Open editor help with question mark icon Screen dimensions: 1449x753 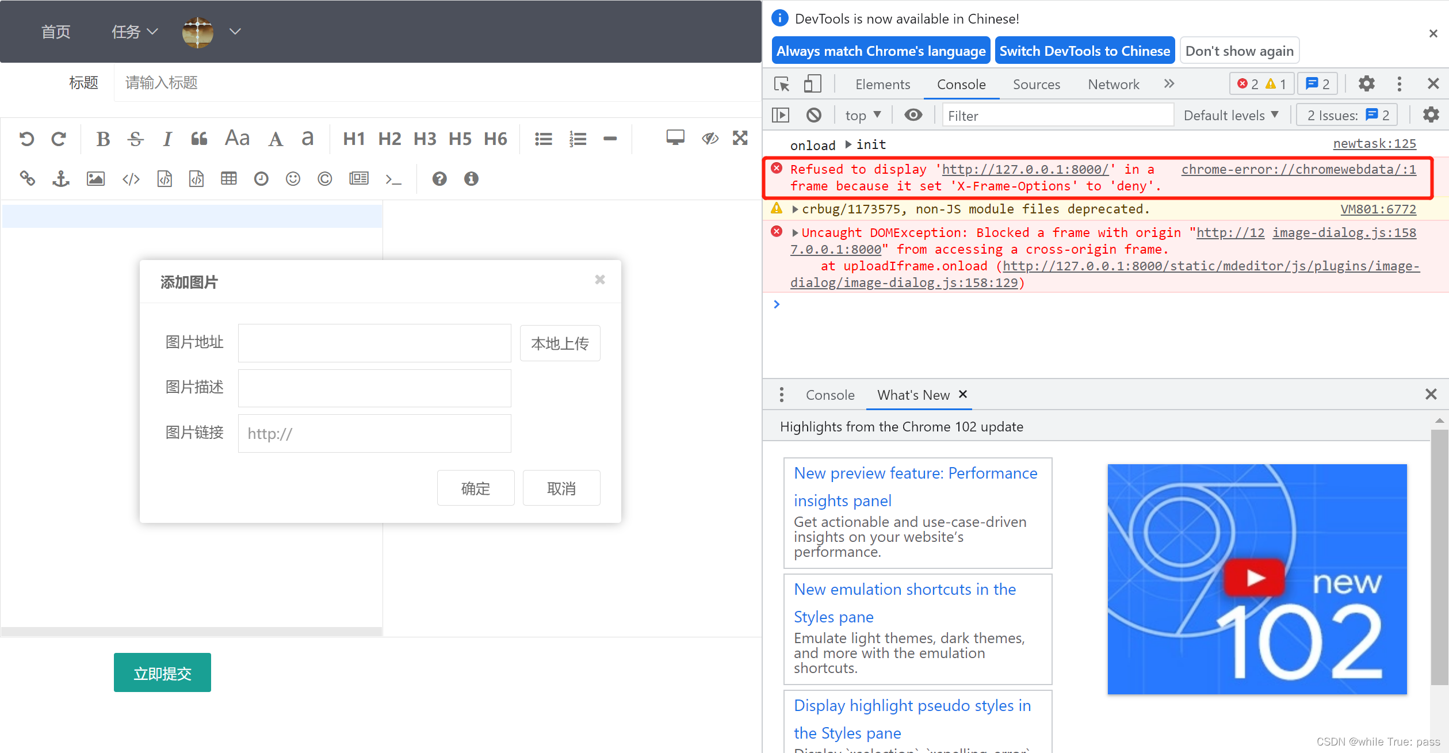pos(439,179)
